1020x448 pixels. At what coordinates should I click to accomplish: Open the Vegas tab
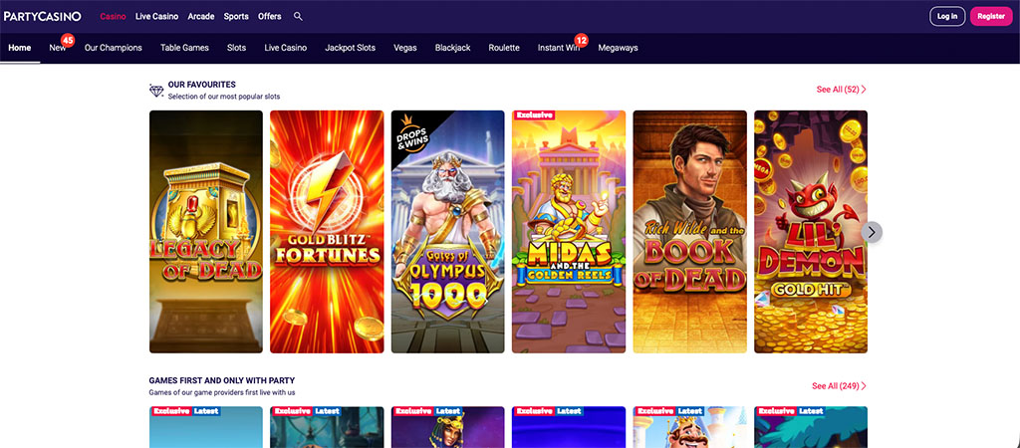(x=405, y=48)
